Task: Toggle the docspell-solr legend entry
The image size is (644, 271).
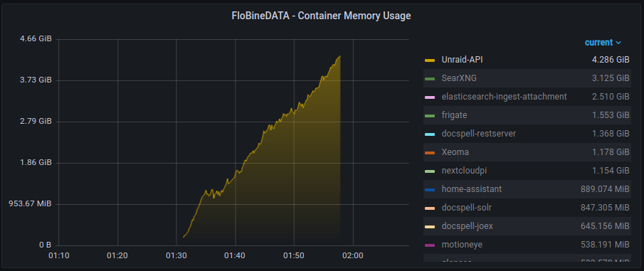Action: [467, 208]
